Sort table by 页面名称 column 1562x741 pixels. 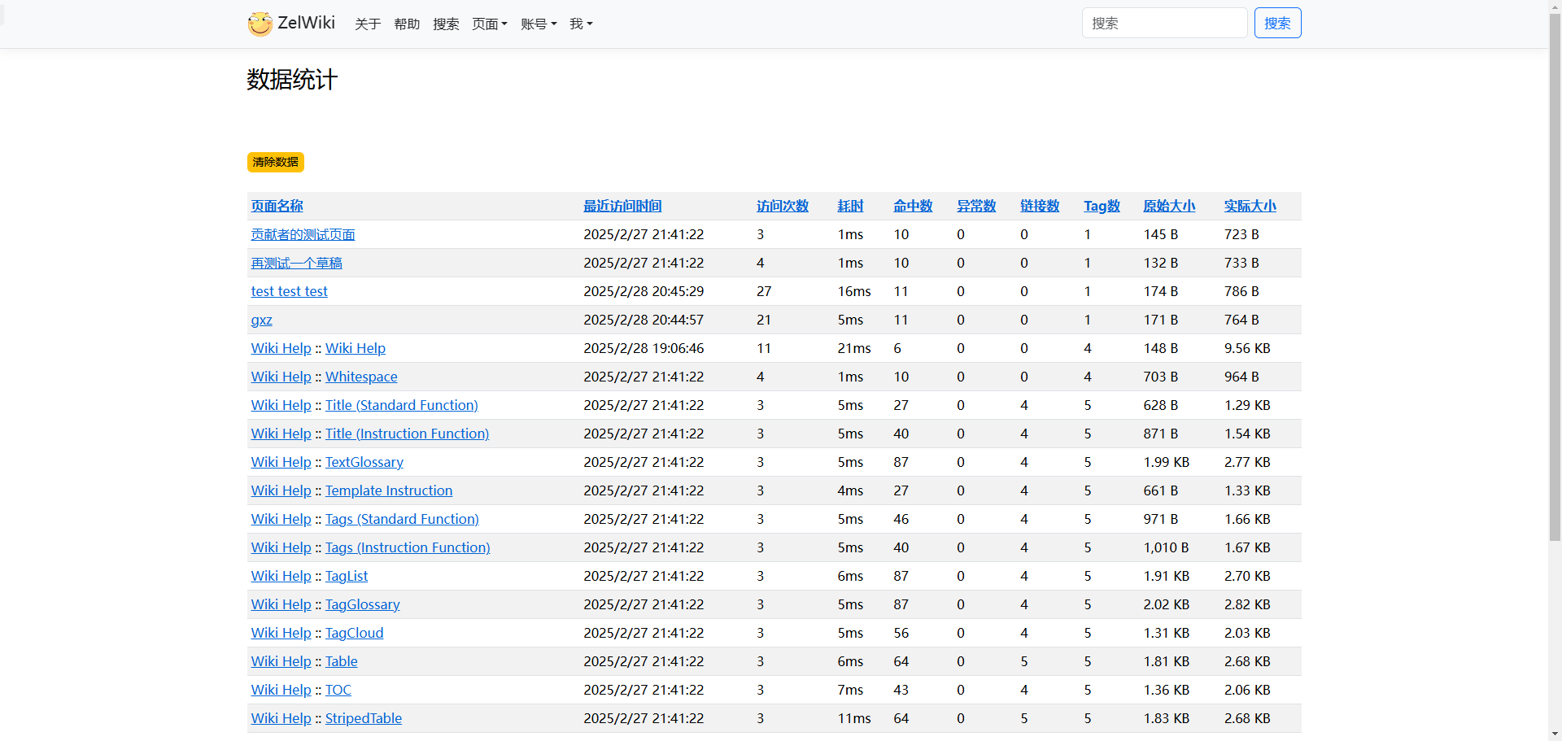click(277, 207)
